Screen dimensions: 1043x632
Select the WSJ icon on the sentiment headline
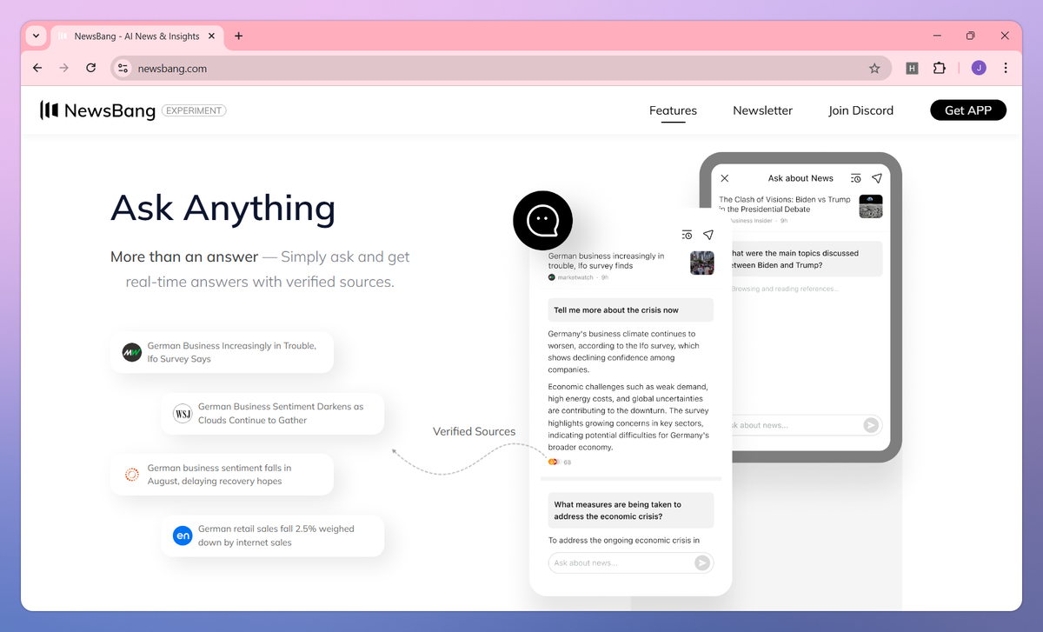(183, 414)
